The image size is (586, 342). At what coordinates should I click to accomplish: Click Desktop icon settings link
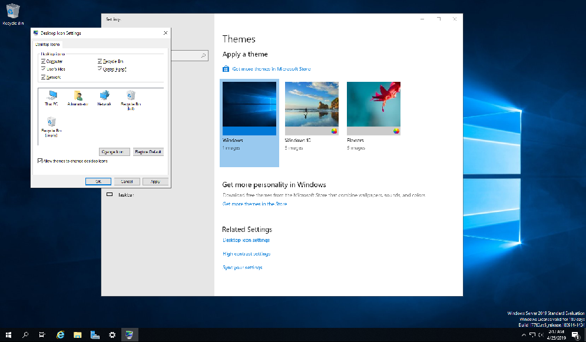click(x=246, y=240)
